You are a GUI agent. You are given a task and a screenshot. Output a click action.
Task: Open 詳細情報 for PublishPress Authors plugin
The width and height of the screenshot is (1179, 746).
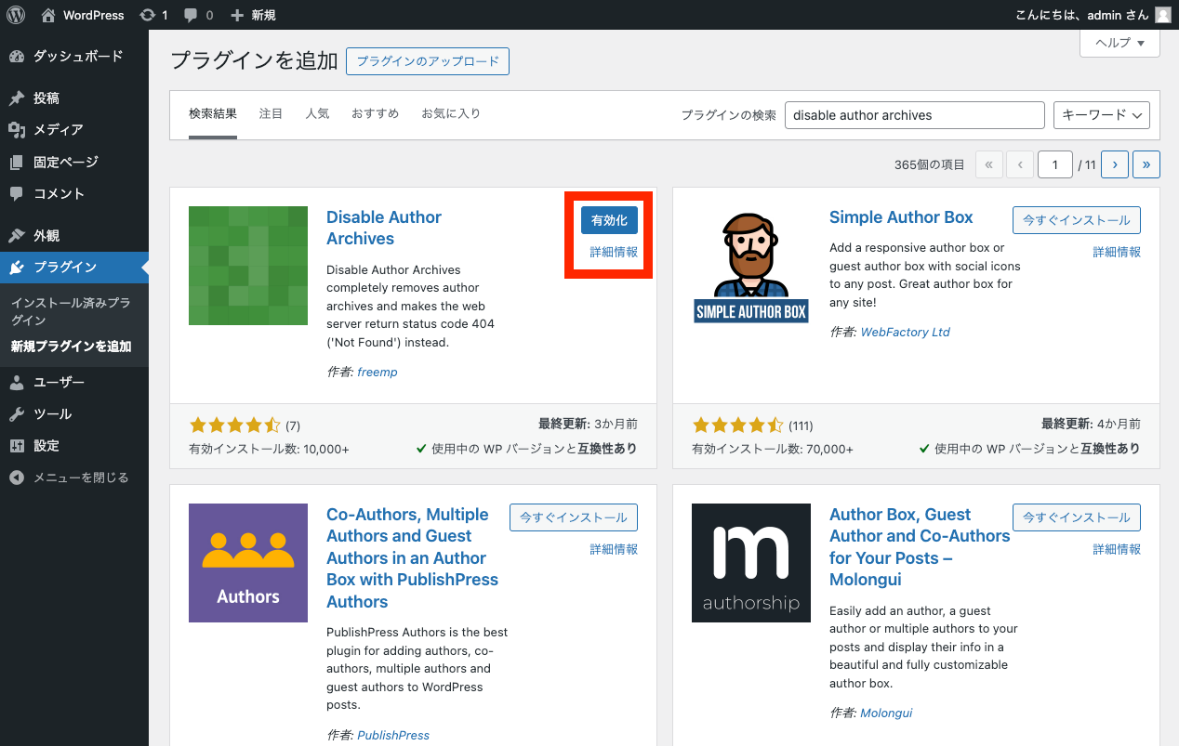click(614, 549)
